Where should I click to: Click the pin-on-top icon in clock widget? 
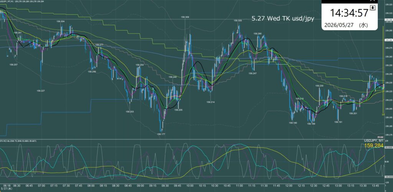pyautogui.click(x=373, y=8)
